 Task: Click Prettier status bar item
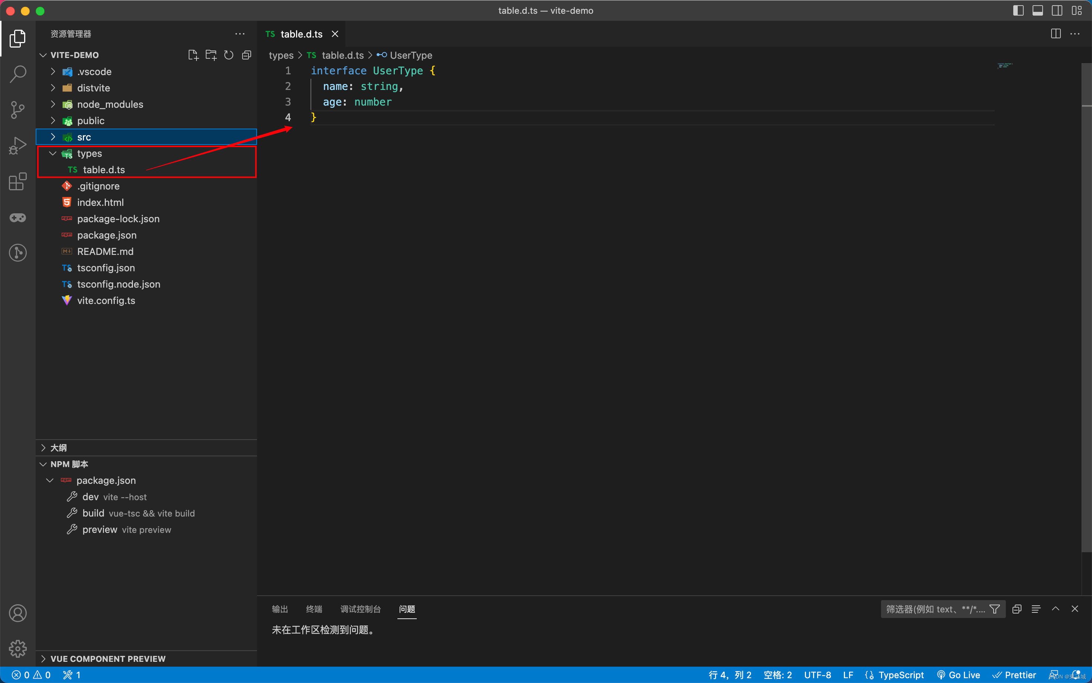click(x=1014, y=675)
